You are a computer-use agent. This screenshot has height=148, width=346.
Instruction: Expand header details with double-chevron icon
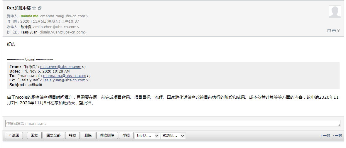point(338,31)
